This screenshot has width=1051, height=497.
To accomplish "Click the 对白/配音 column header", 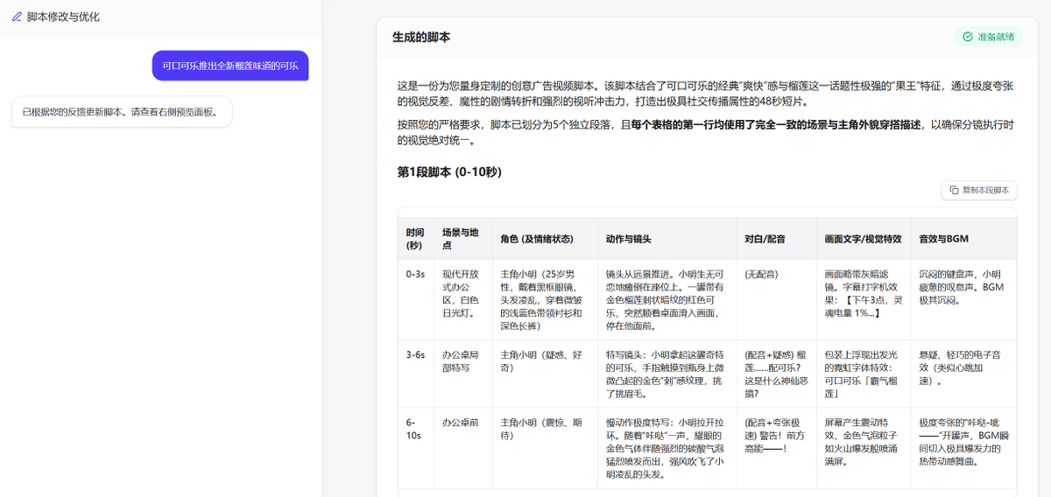I will point(776,238).
